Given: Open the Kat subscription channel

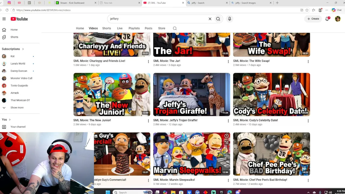Looking at the screenshot, I should pyautogui.click(x=12, y=56).
